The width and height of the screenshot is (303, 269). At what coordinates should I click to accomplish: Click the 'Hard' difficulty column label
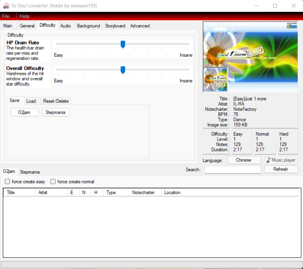[x=284, y=134]
